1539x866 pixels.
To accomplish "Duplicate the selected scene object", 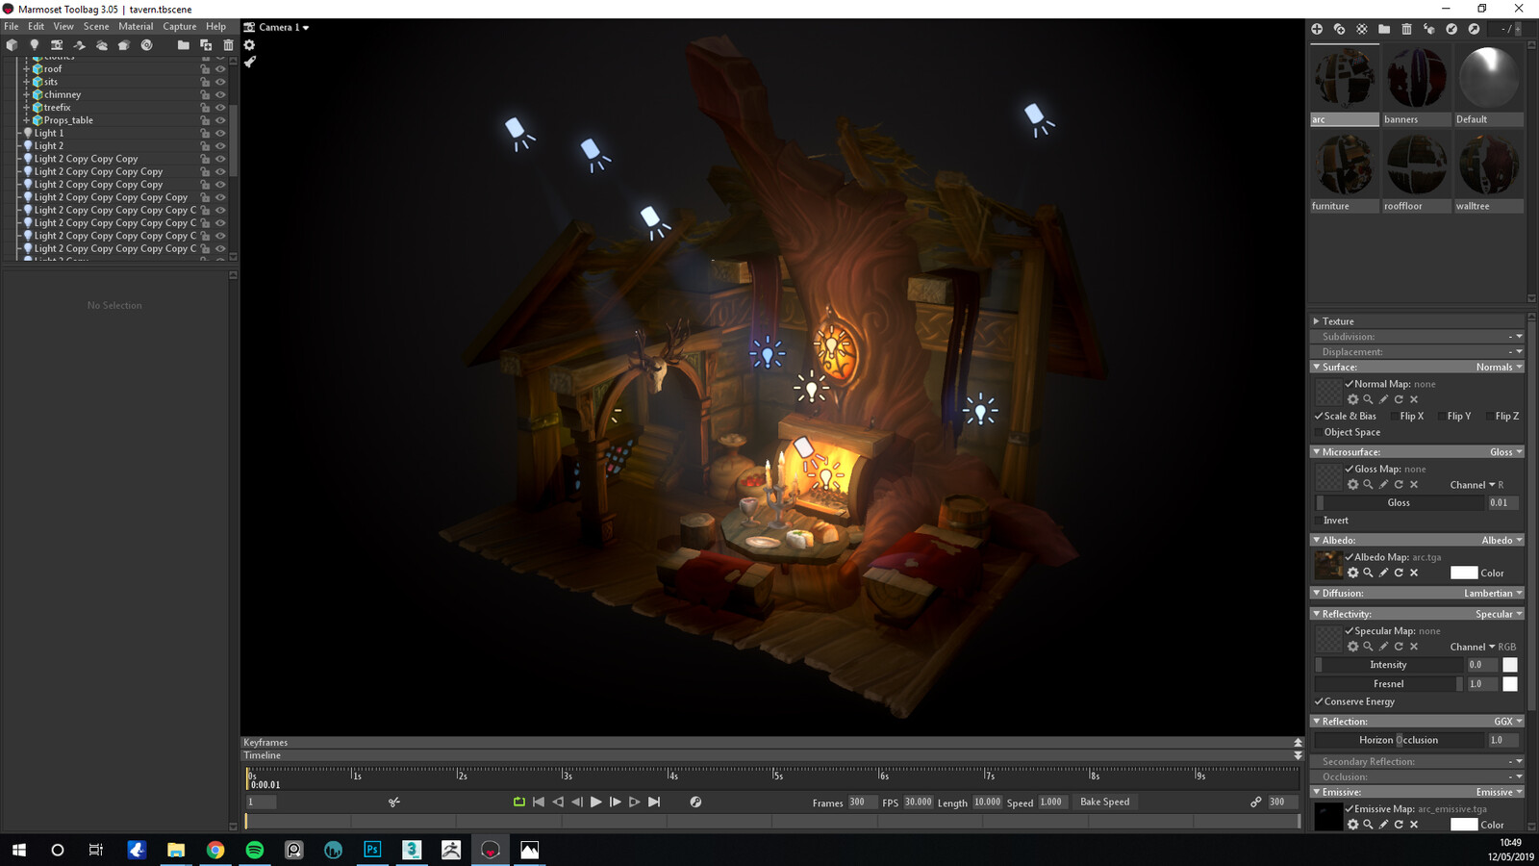I will (x=206, y=45).
